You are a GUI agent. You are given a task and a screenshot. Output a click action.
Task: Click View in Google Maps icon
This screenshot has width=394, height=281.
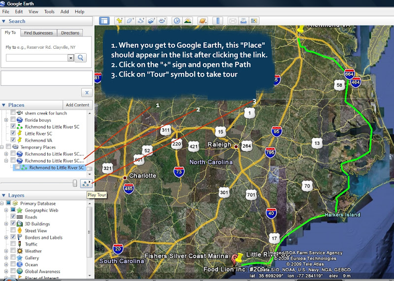tap(254, 21)
